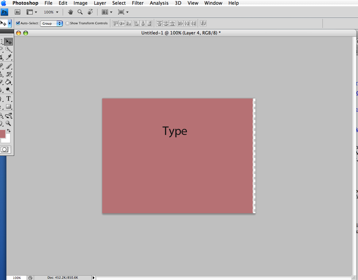Click the Align top edges button

(115, 23)
